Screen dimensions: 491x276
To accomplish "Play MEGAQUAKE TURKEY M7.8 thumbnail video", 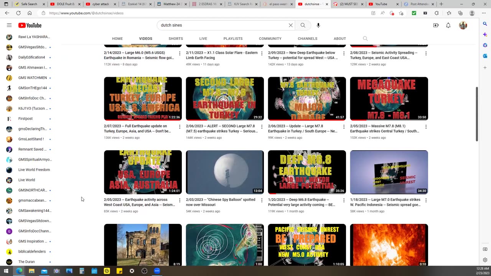I will click(389, 99).
